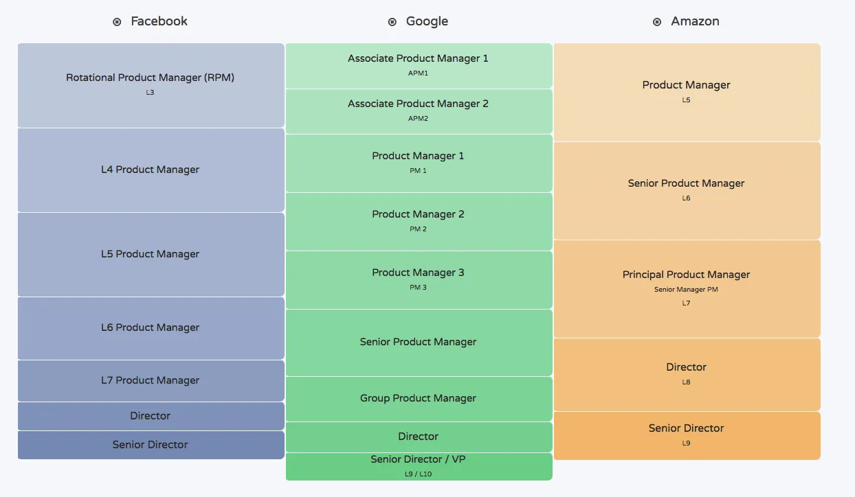
Task: Select Google's Associate Product Manager 2 level
Action: click(418, 111)
